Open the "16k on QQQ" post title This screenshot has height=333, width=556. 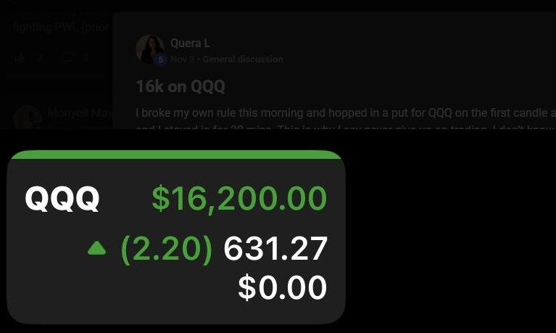[x=181, y=87]
